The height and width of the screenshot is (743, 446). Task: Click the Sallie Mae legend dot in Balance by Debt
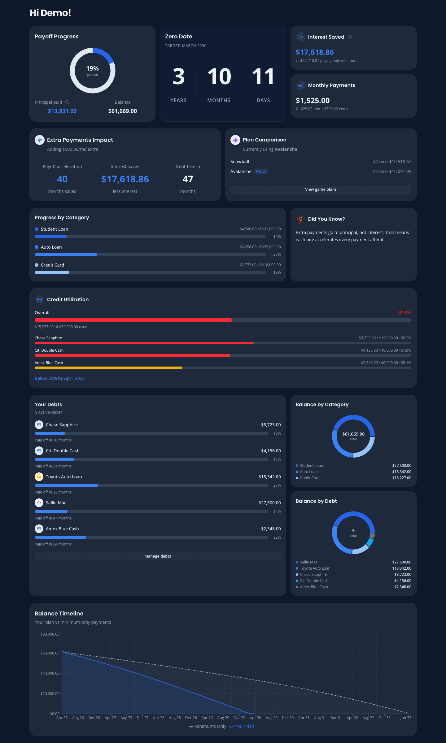click(297, 562)
